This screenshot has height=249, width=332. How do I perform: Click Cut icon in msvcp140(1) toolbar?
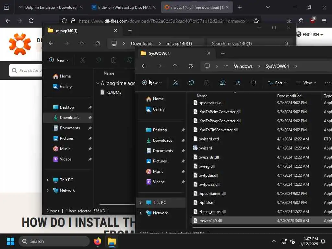click(x=83, y=60)
